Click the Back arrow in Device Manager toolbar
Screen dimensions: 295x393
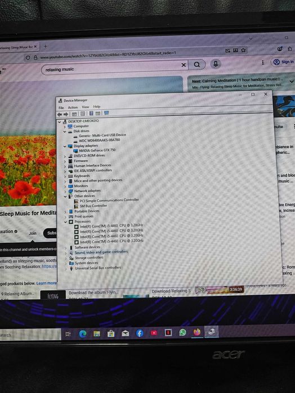tap(60, 115)
